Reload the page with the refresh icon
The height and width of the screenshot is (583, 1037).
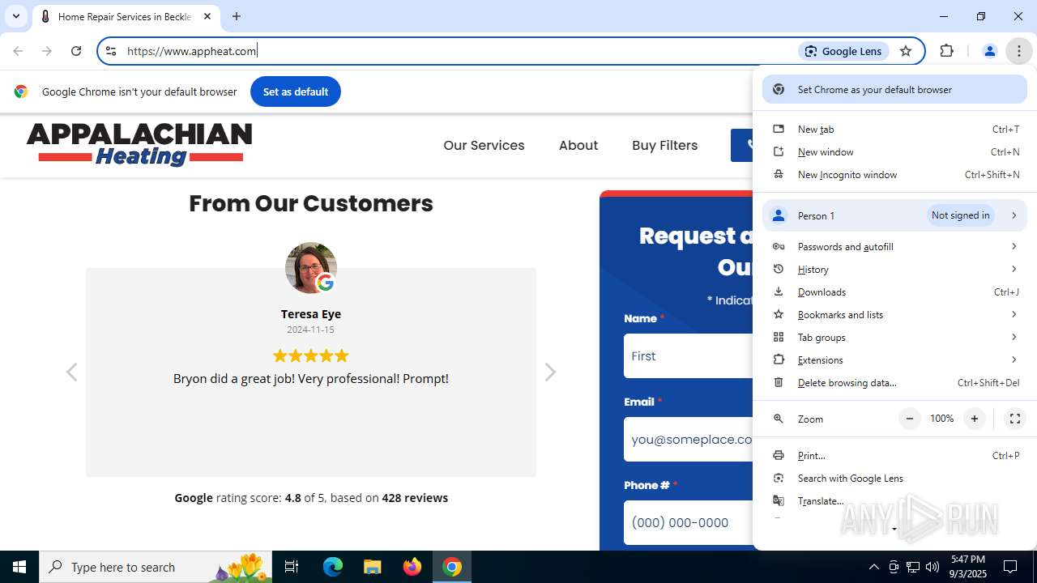tap(76, 51)
